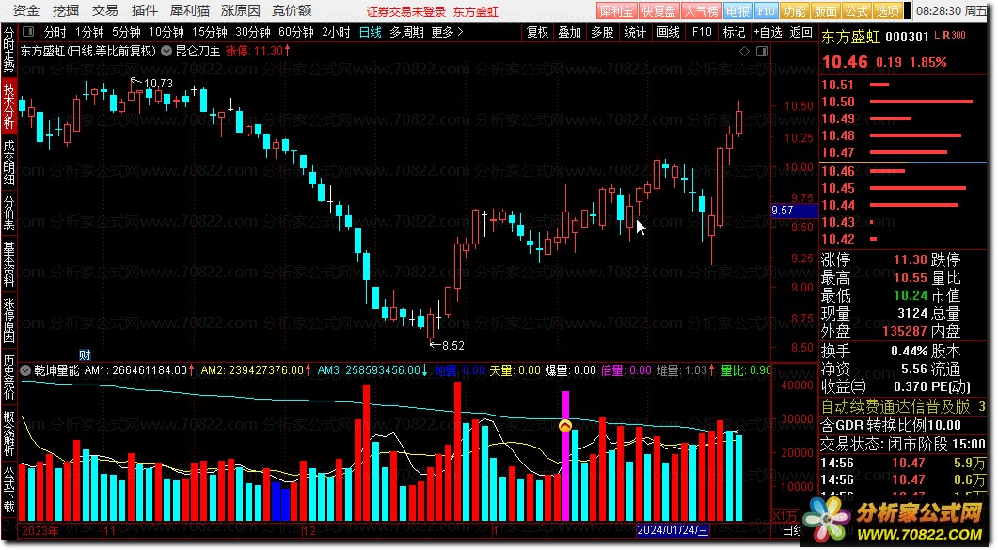This screenshot has width=998, height=550.
Task: Click the 犀利宝 button
Action: click(x=616, y=10)
